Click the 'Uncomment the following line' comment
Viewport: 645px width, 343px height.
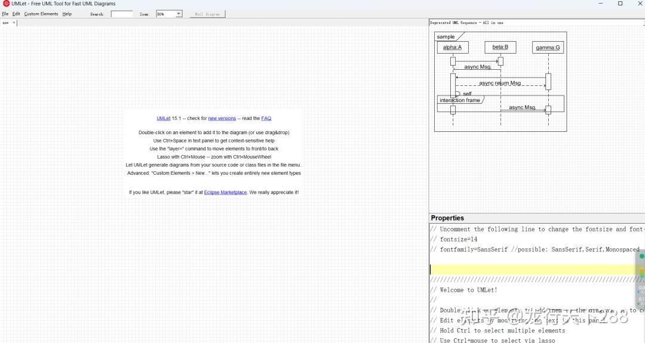[x=537, y=229]
